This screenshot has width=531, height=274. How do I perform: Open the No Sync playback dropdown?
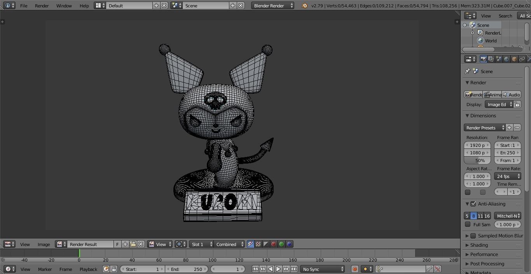323,269
